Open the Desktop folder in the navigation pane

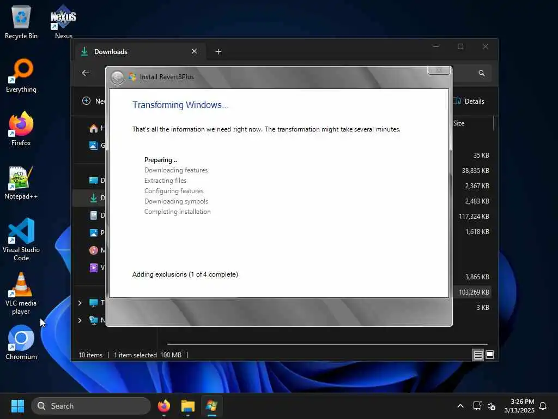[96, 180]
